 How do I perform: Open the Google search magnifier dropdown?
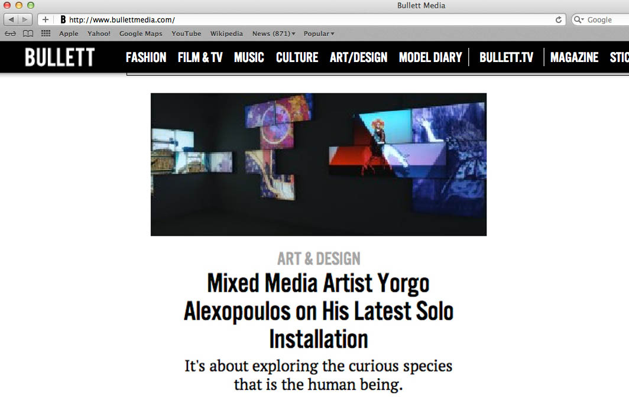pos(578,19)
